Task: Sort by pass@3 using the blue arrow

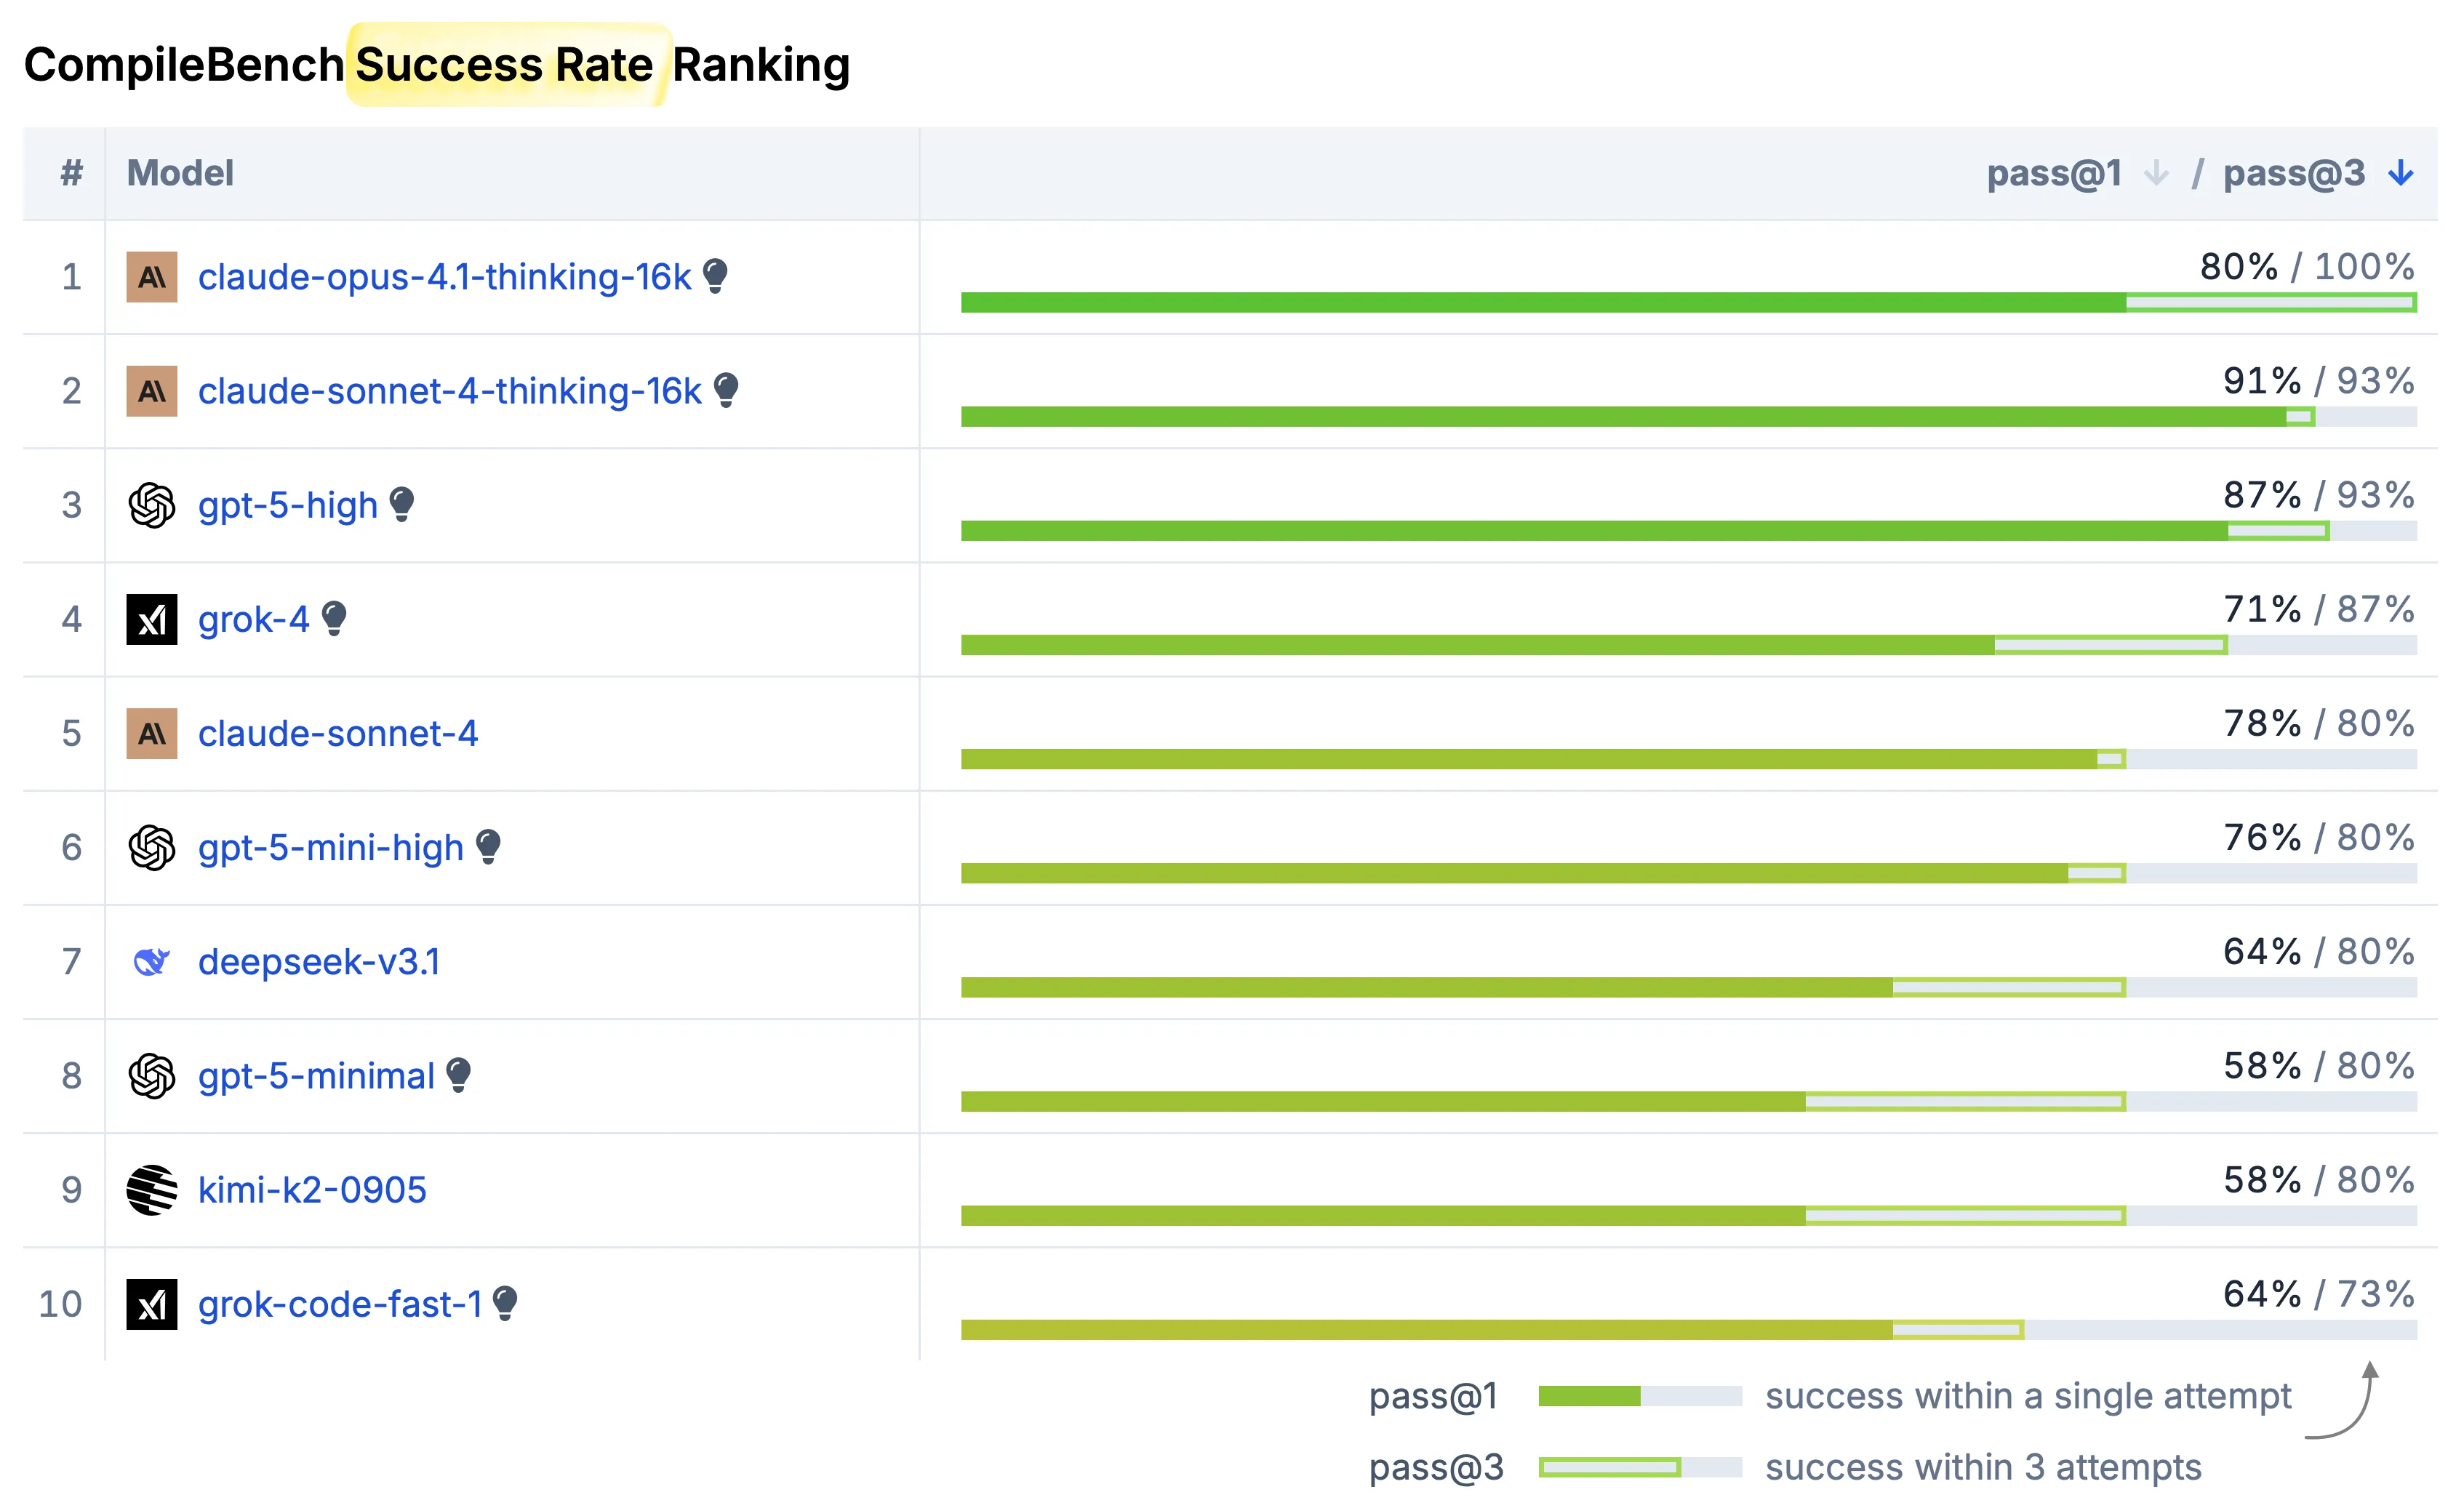Action: [2401, 173]
